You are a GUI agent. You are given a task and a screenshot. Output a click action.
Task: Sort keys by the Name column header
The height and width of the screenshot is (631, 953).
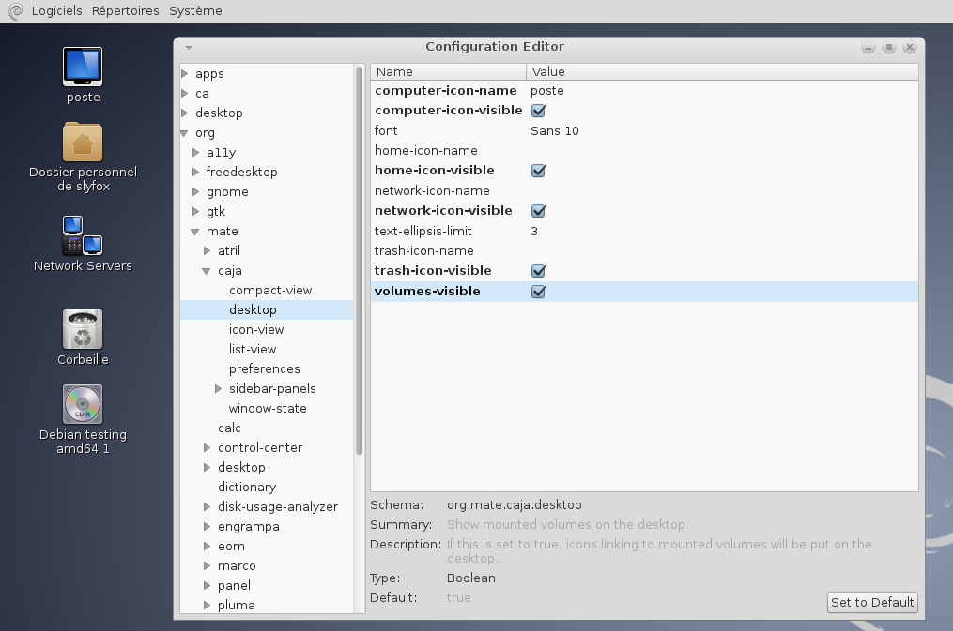tap(448, 71)
